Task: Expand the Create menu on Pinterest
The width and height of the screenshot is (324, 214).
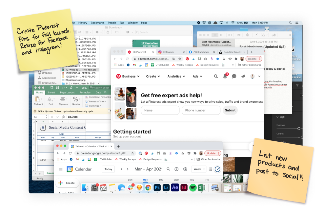Action: (153, 76)
